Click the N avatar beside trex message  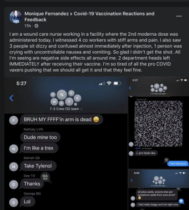point(13,149)
